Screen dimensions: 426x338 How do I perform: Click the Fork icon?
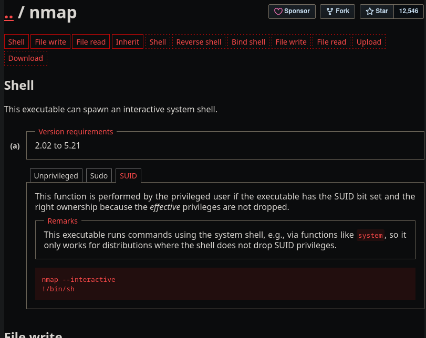[329, 12]
